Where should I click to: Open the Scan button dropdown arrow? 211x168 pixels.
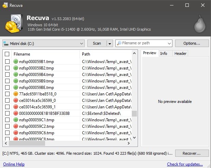[110, 44]
